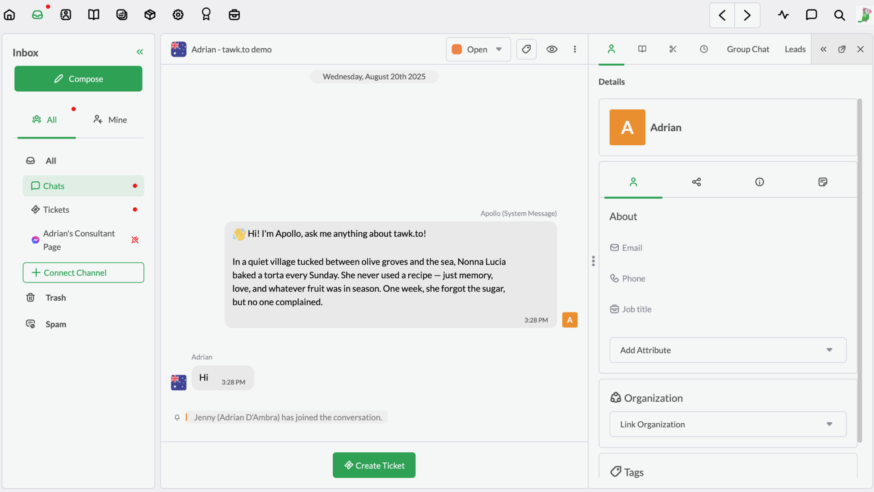The image size is (874, 492).
Task: Open the three-dot menu in chat header
Action: 575,49
